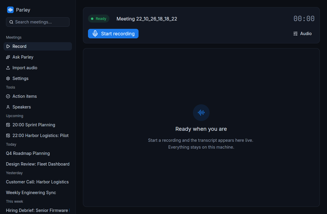Open upcoming 22:00 Harbor Logistics: Pilot

point(38,136)
